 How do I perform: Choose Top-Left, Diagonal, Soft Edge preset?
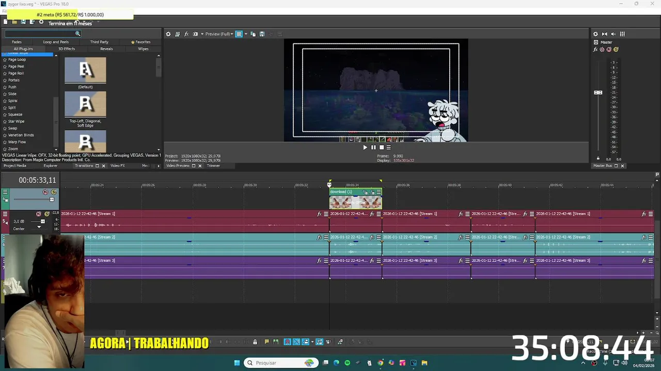(x=85, y=105)
